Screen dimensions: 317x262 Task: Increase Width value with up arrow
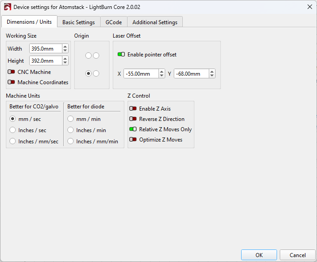65,47
